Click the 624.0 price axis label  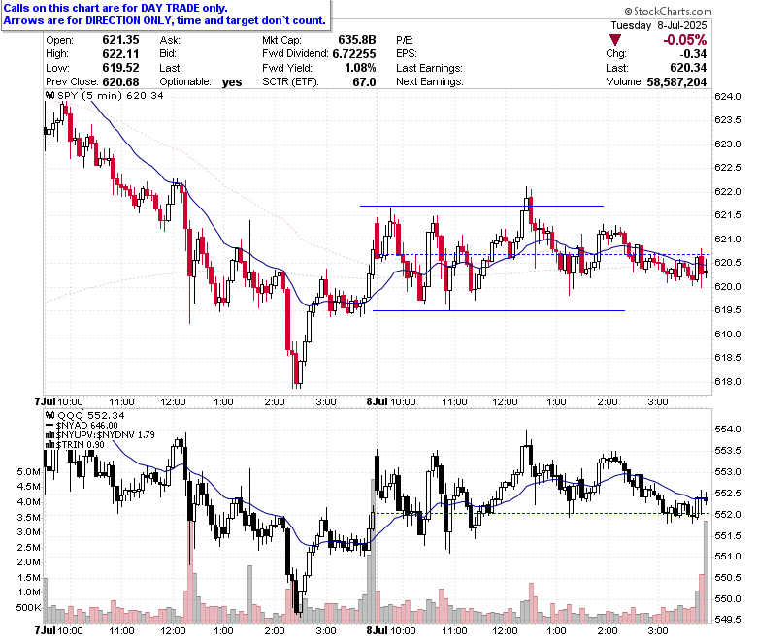coord(727,96)
